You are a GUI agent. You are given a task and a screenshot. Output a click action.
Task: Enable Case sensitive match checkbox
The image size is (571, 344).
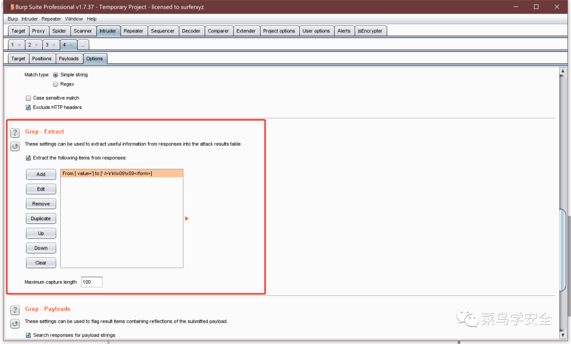click(28, 98)
